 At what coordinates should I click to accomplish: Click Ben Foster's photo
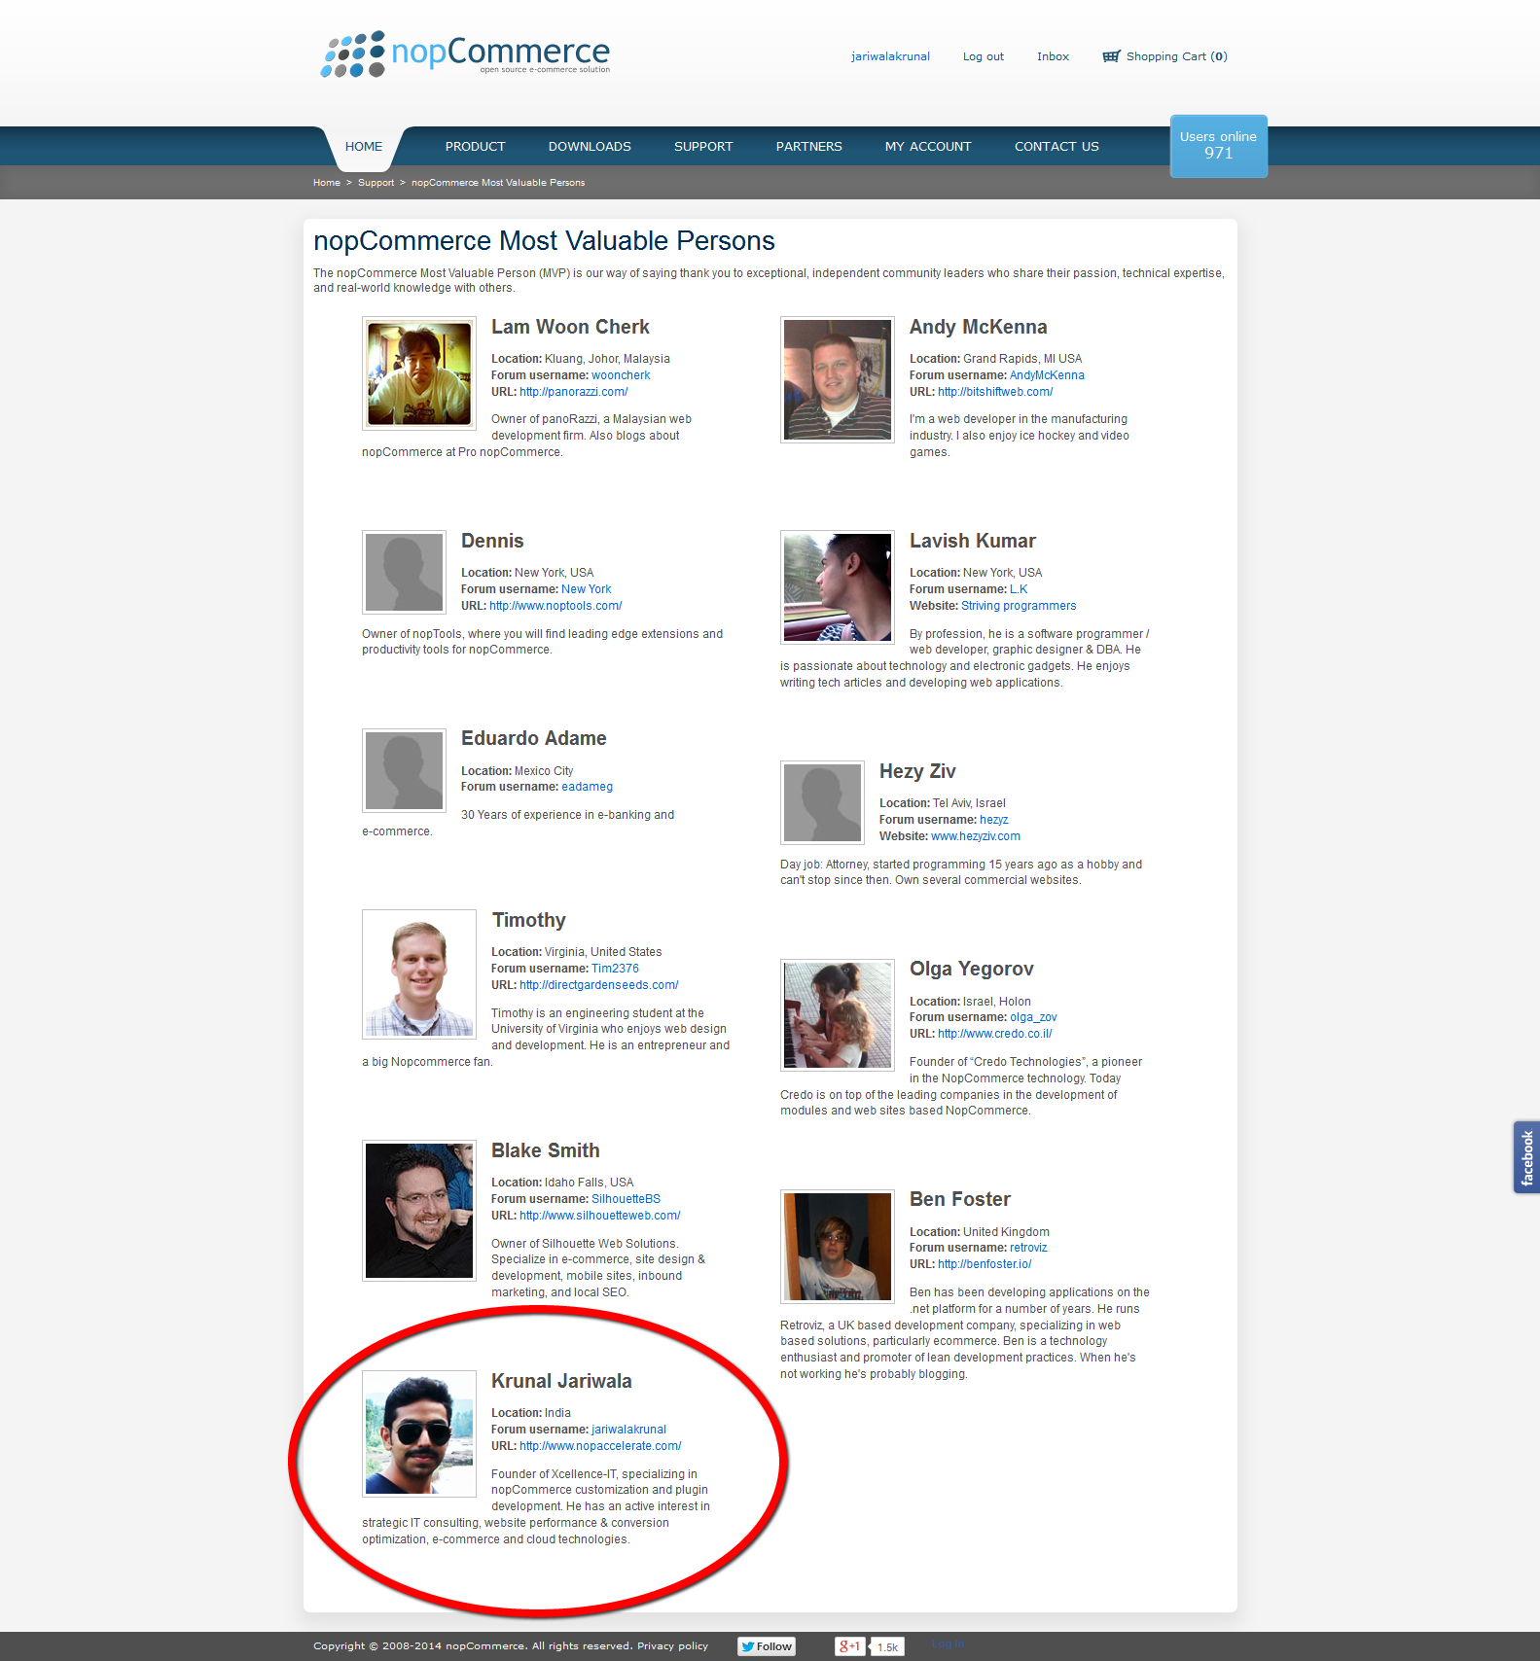(838, 1247)
